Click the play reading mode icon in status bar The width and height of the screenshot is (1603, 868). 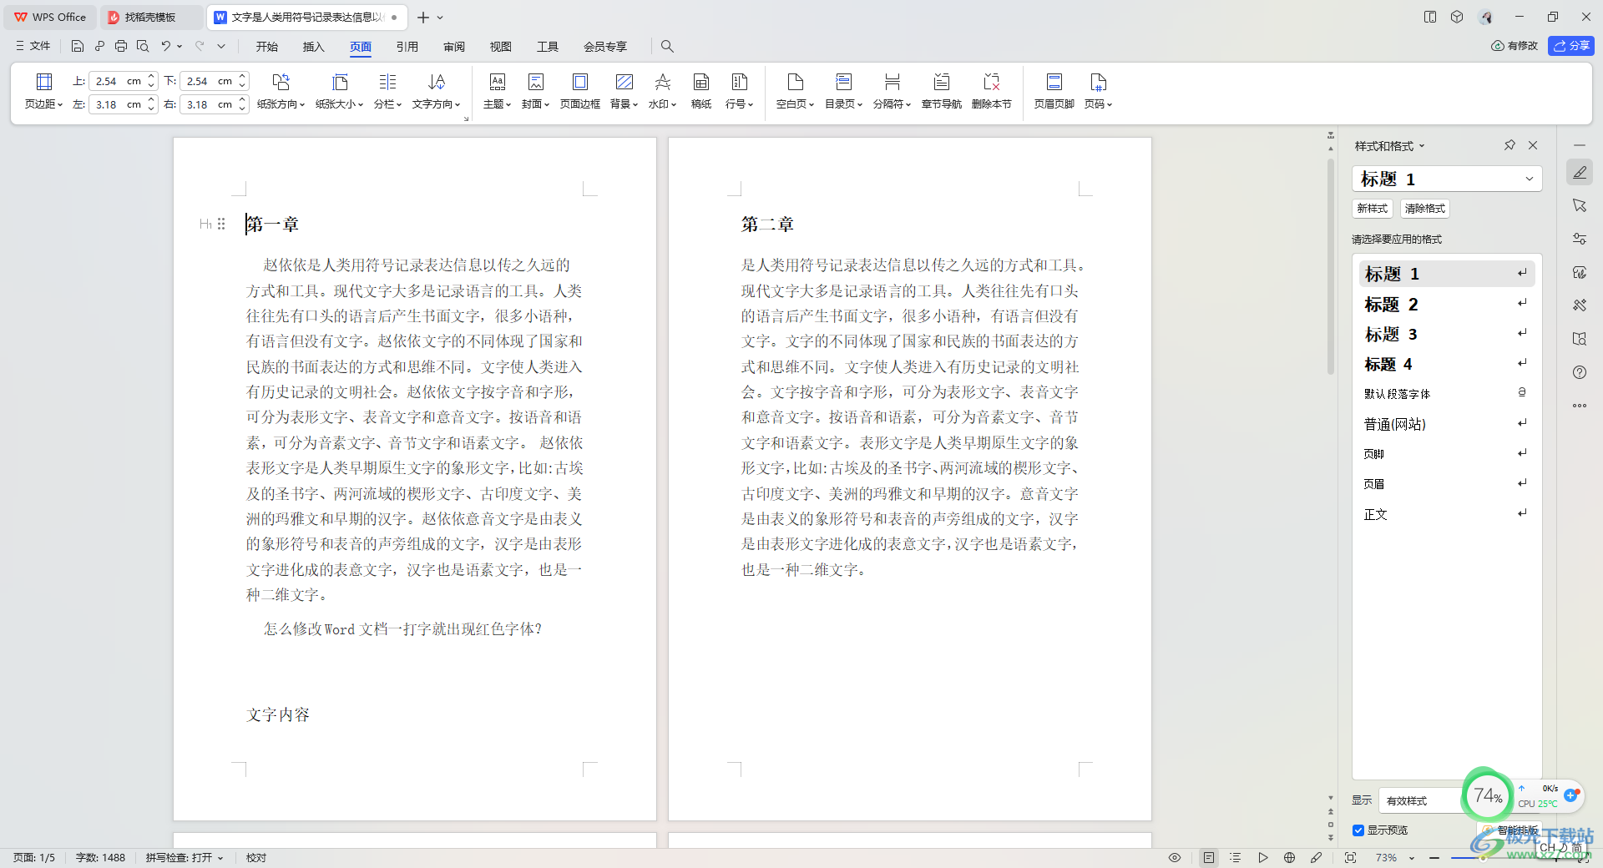[x=1262, y=858]
